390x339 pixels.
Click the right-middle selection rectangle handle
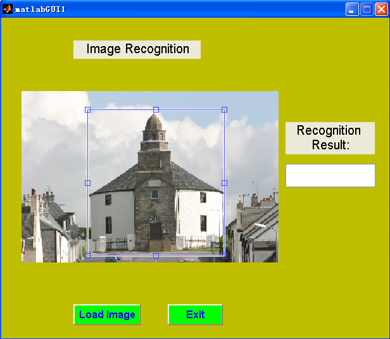pos(224,183)
